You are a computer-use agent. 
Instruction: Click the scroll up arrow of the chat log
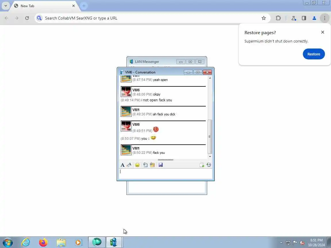[210, 78]
